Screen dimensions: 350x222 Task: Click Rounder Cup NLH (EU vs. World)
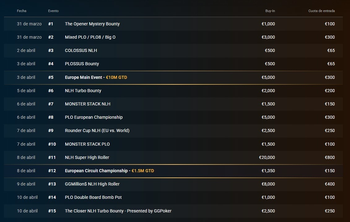97,130
